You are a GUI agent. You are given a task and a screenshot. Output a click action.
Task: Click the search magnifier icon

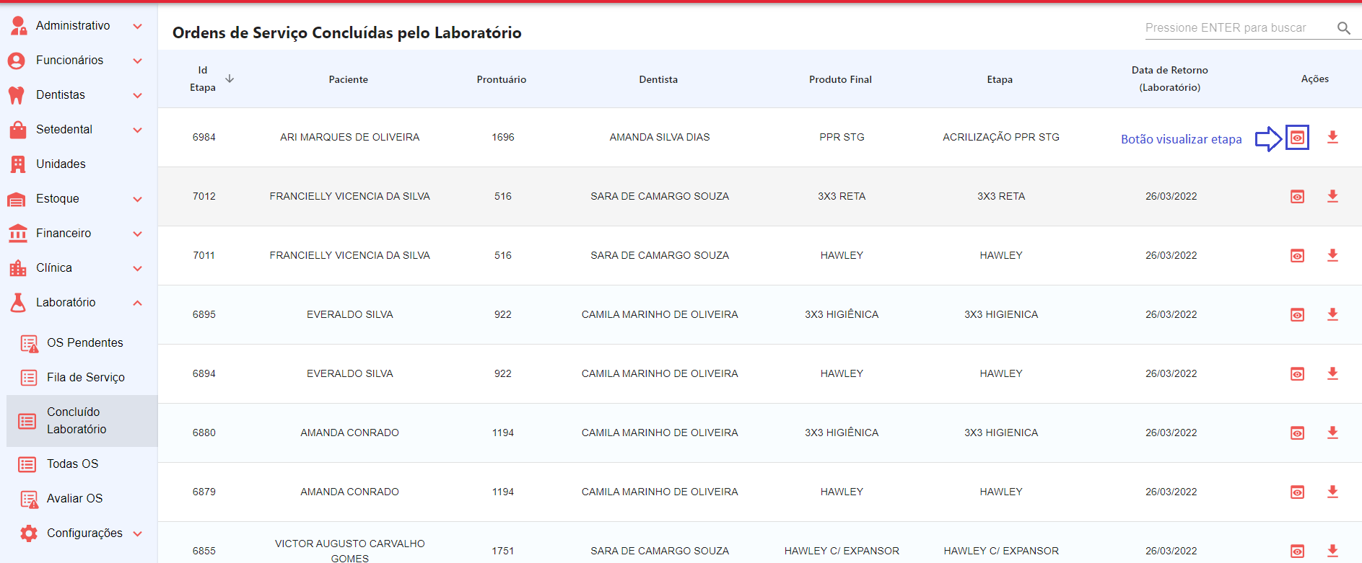[1343, 28]
